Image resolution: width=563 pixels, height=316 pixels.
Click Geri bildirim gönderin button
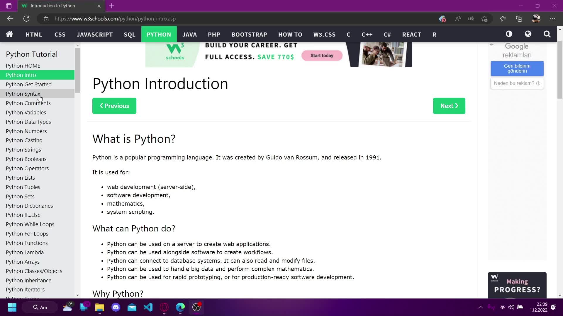pos(517,68)
